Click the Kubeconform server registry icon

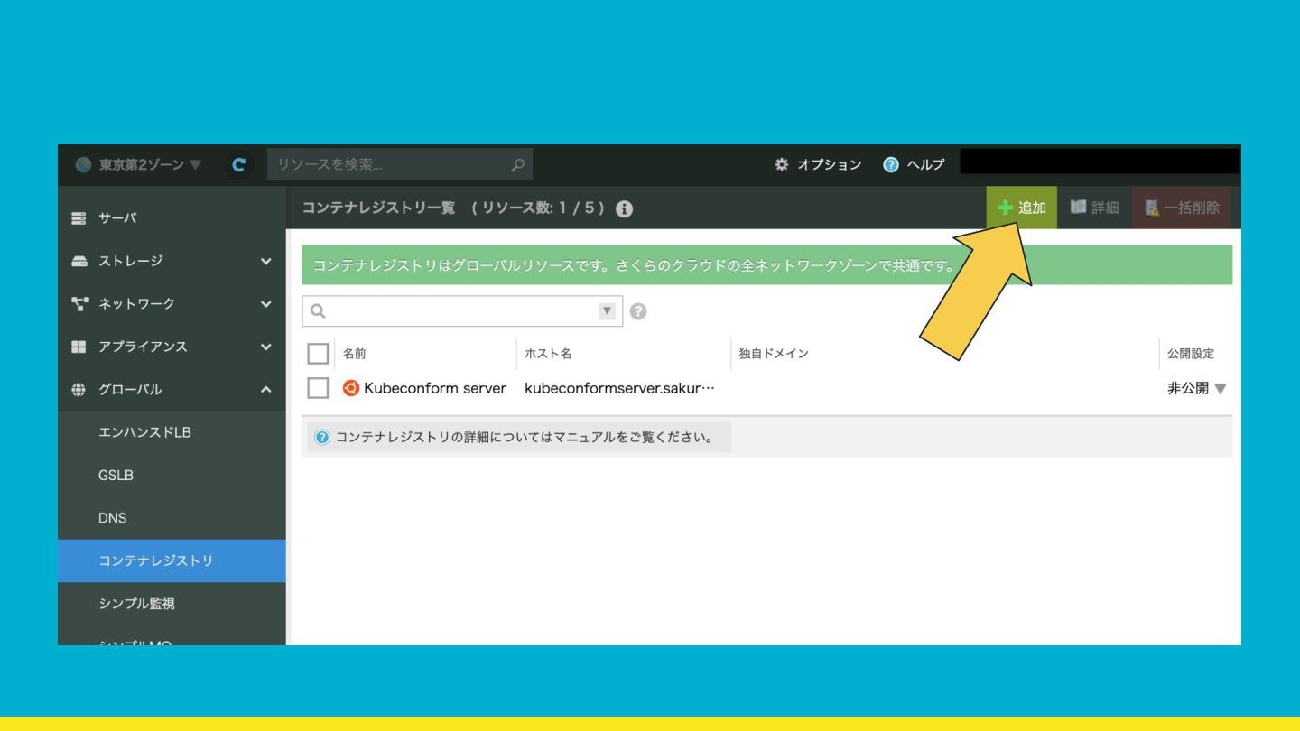351,388
